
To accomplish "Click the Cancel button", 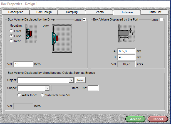I will [x=158, y=119].
